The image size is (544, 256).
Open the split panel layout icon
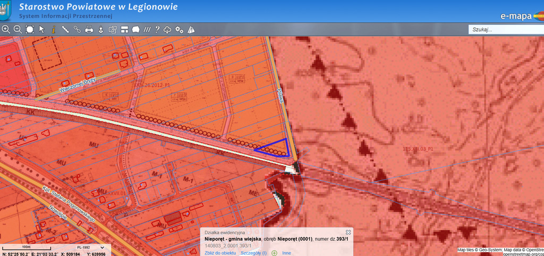[x=124, y=30]
